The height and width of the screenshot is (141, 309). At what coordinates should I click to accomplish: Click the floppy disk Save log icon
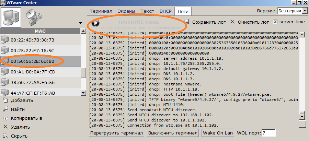click(x=187, y=22)
